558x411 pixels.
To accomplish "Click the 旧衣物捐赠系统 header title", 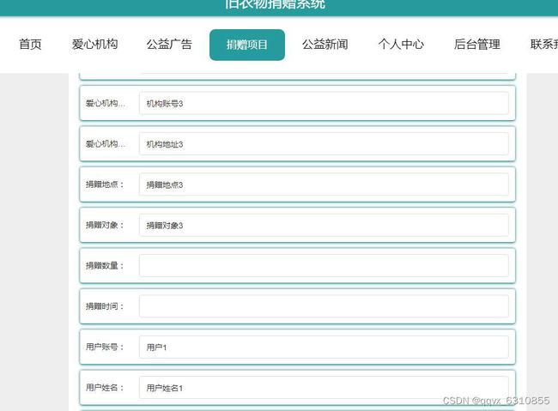I will point(275,4).
